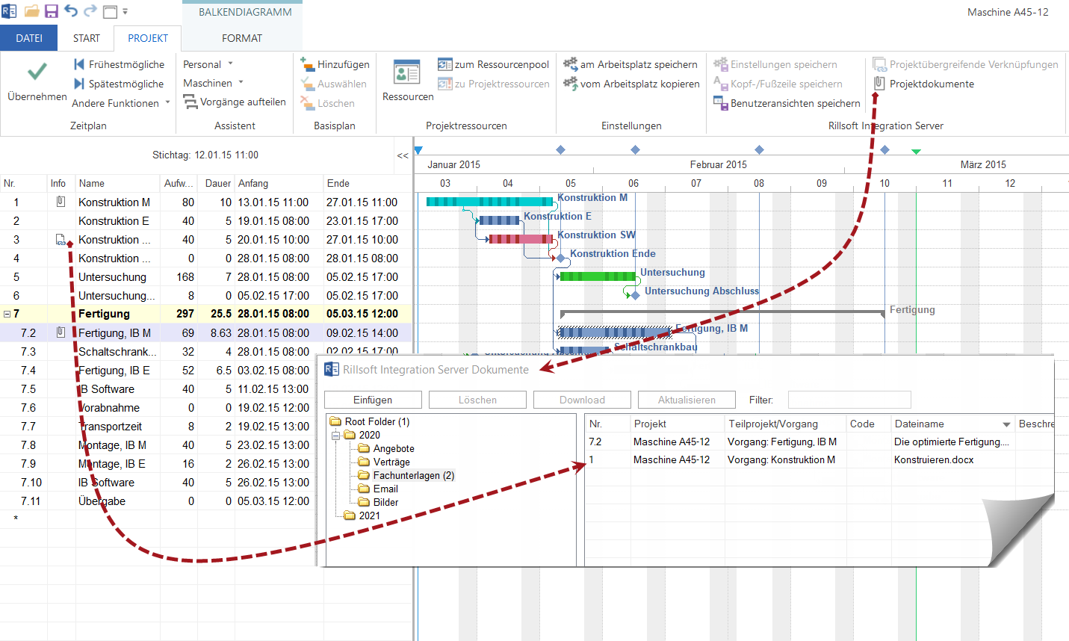
Task: Send resources zum Ressourcenpool
Action: tap(493, 64)
